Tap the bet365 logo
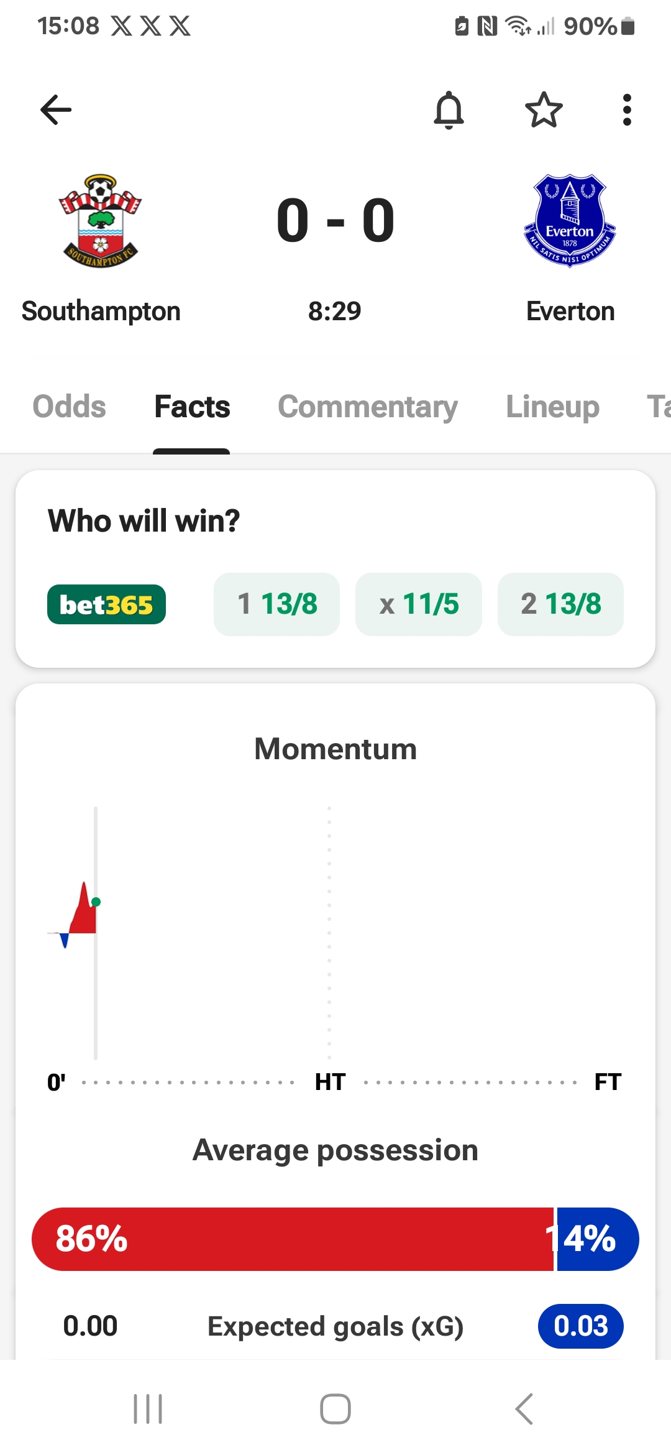This screenshot has width=671, height=1455. coord(106,604)
